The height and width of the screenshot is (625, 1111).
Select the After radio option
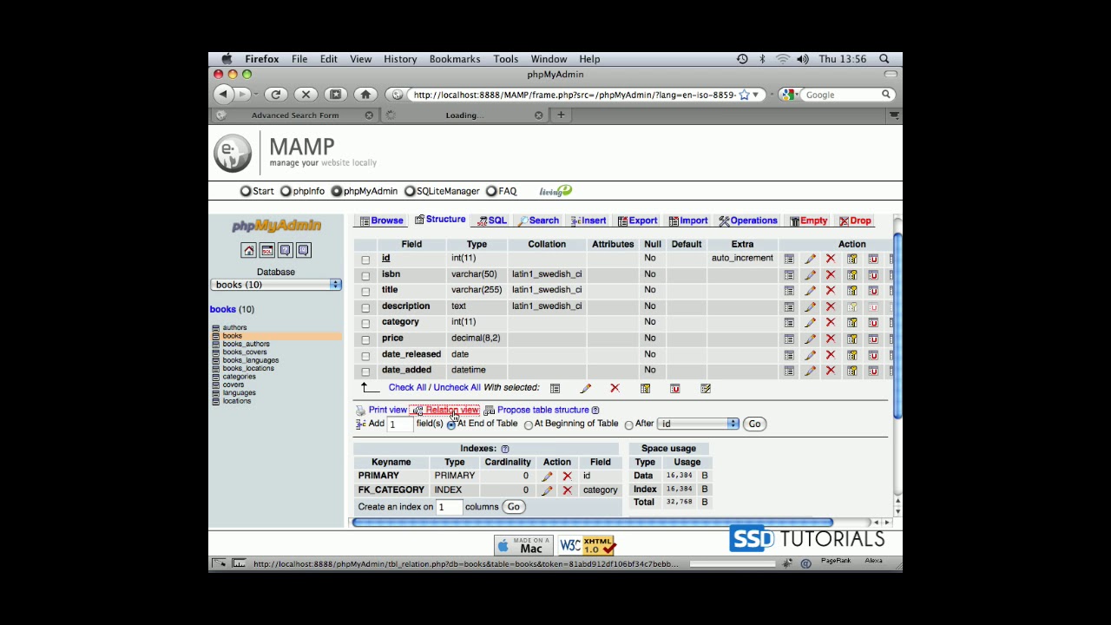click(x=629, y=424)
